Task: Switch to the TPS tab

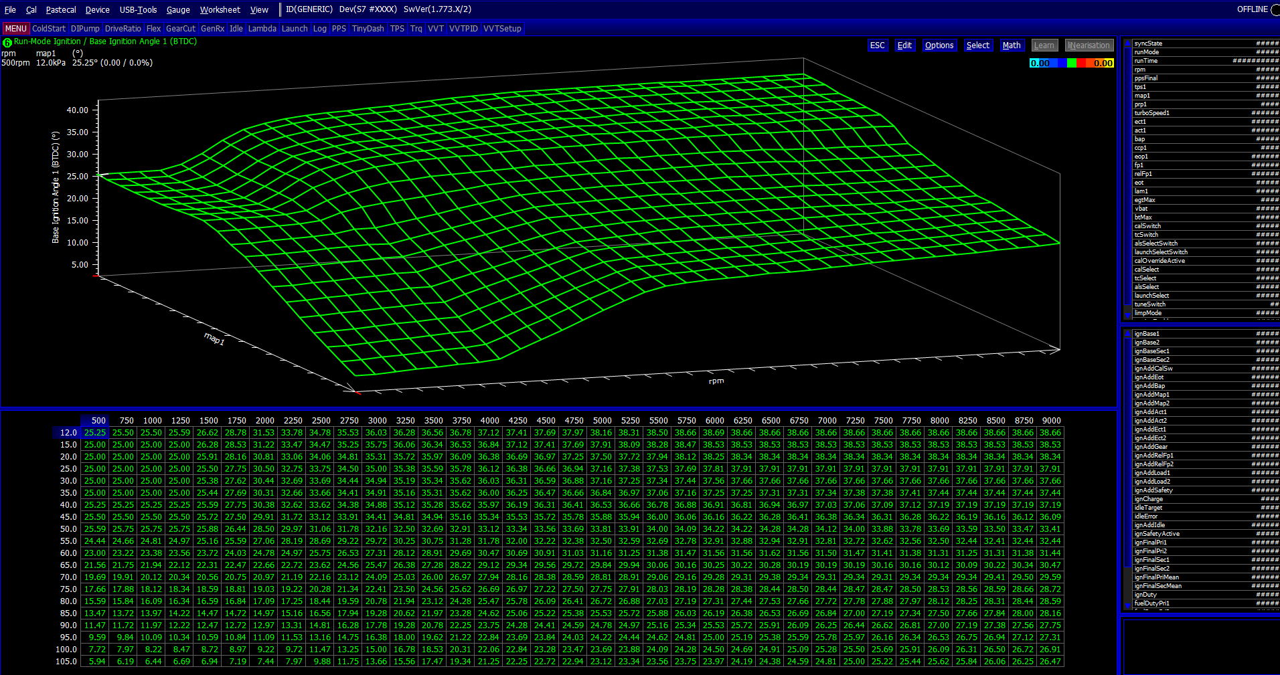Action: click(x=397, y=29)
